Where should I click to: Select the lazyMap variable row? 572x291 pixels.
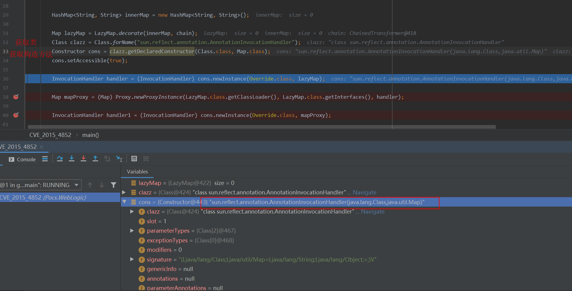pyautogui.click(x=346, y=183)
